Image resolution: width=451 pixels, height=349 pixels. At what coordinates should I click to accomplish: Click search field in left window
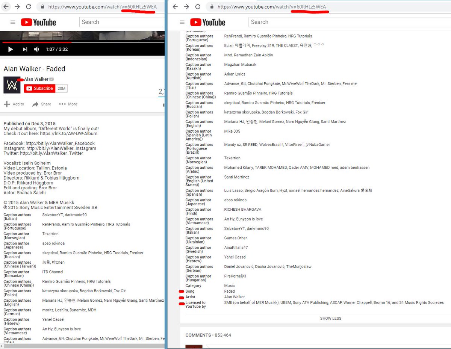tap(122, 22)
